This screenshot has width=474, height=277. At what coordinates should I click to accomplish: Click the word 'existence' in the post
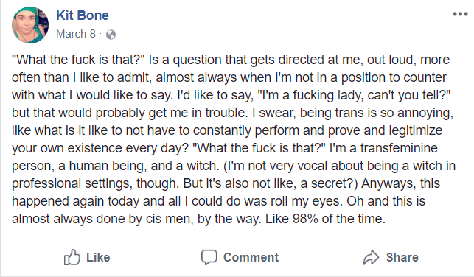(x=94, y=148)
